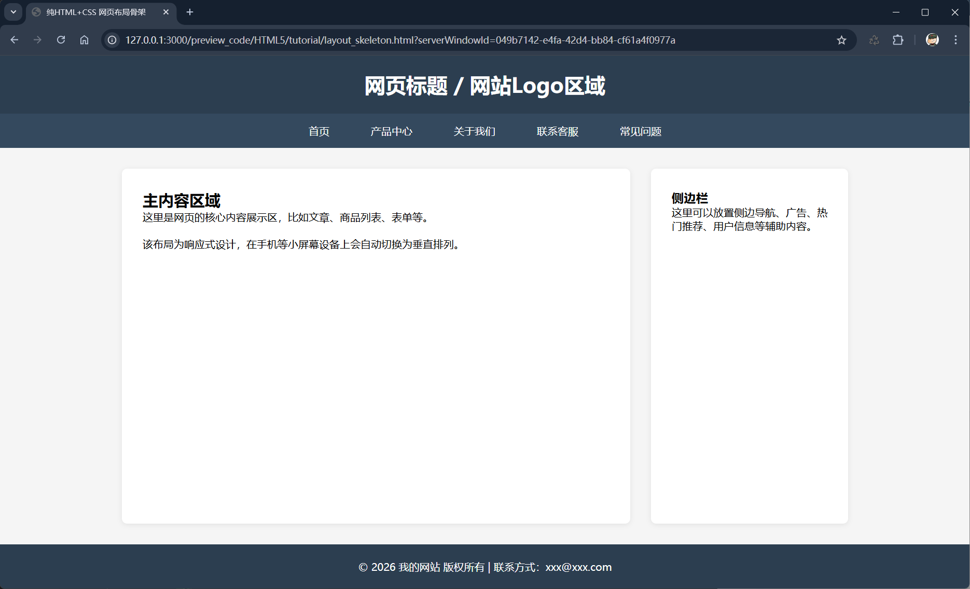Open the extensions puzzle icon
This screenshot has width=970, height=589.
pos(898,40)
